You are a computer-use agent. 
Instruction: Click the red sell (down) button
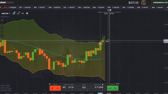click(x=55, y=88)
